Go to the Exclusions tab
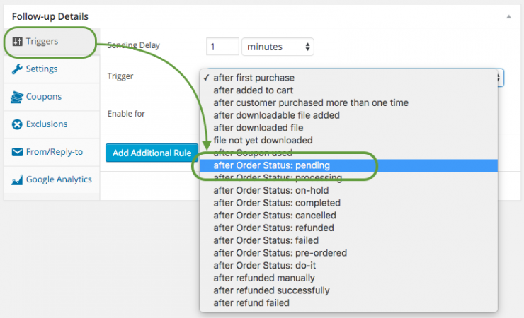 [52, 124]
